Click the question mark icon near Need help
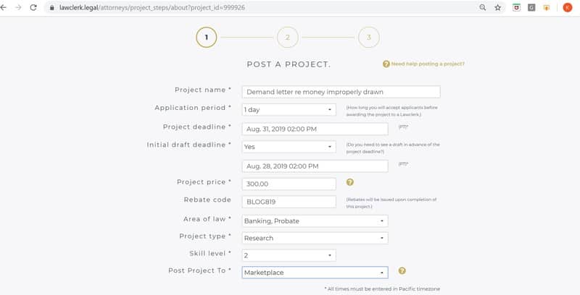Screen dimensions: 580x295 [x=386, y=64]
